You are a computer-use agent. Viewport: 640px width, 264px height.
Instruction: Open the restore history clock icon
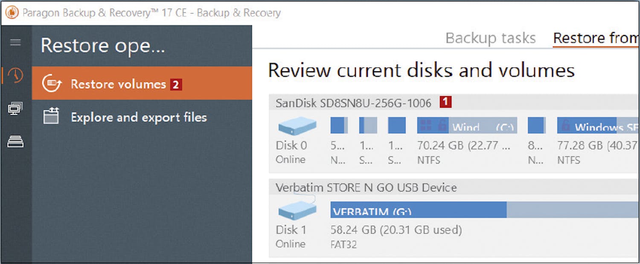15,76
